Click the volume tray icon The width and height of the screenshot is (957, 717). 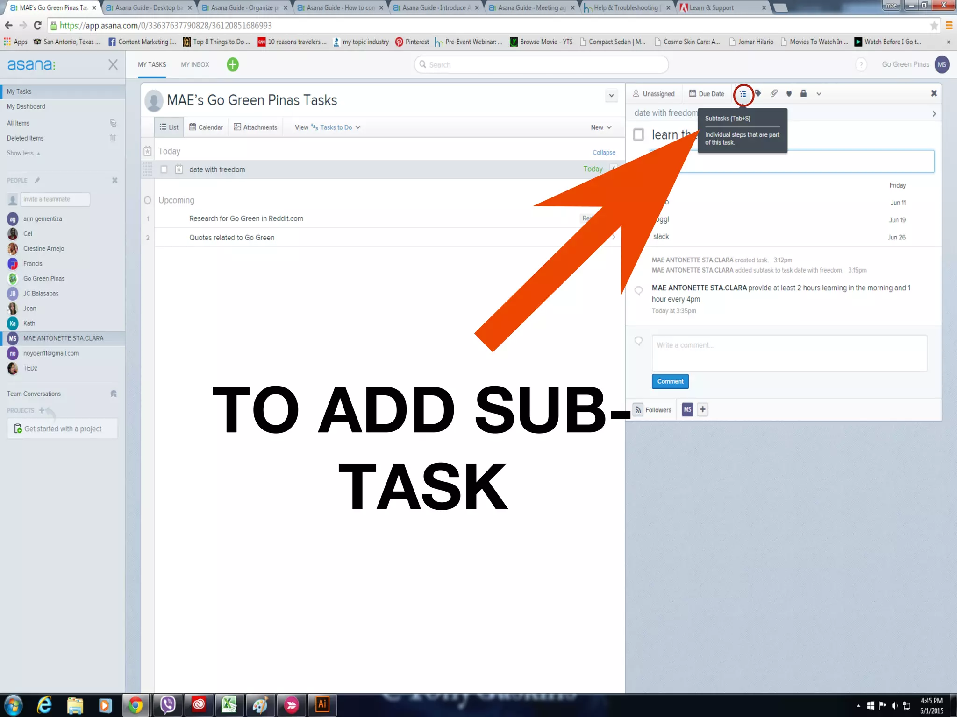click(x=894, y=705)
